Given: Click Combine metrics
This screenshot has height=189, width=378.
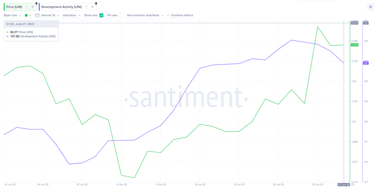Looking at the screenshot, I should (x=182, y=16).
